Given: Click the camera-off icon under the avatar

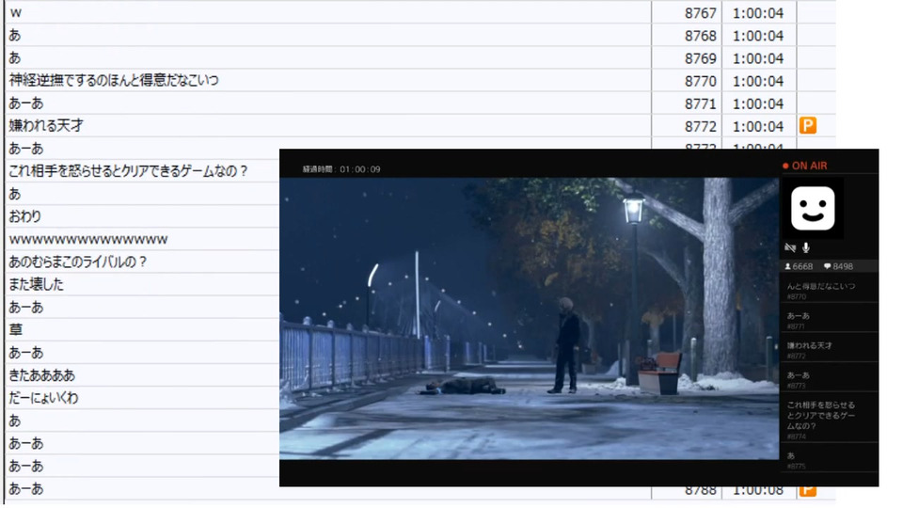Looking at the screenshot, I should (x=790, y=247).
